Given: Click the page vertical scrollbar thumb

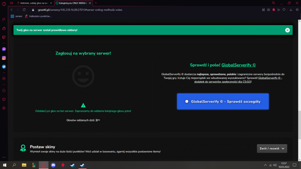Looking at the screenshot, I should point(299,125).
